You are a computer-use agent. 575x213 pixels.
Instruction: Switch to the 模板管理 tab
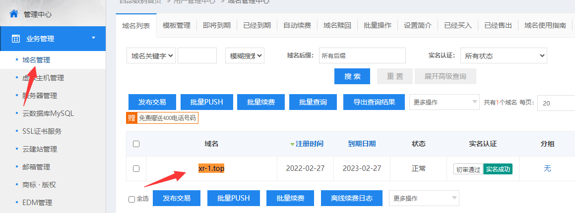tap(177, 25)
